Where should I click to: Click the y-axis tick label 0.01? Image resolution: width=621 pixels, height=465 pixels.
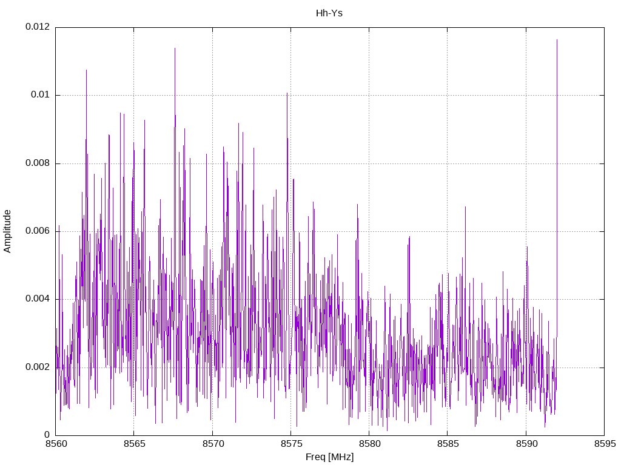41,95
